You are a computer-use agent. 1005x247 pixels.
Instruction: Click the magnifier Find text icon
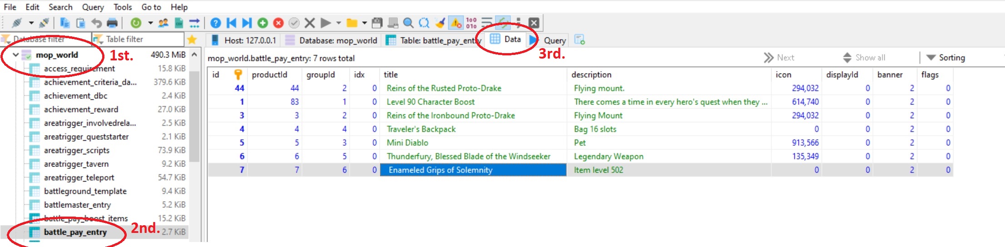pos(408,23)
